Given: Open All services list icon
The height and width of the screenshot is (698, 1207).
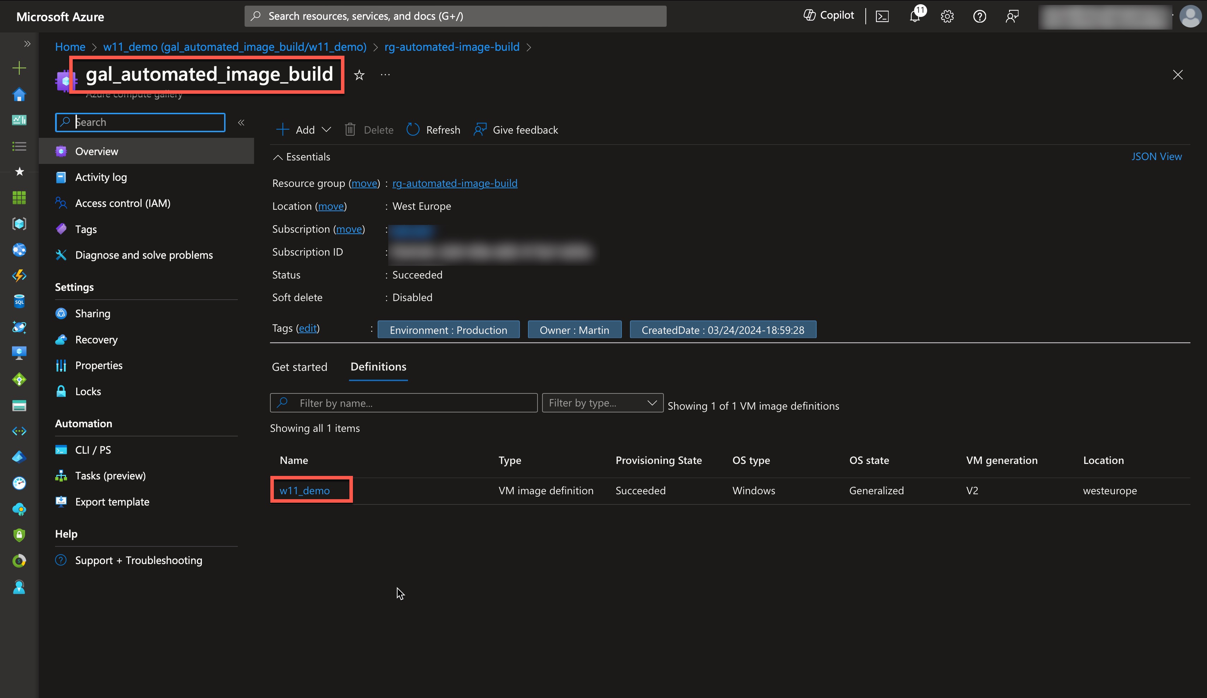Looking at the screenshot, I should pos(19,146).
